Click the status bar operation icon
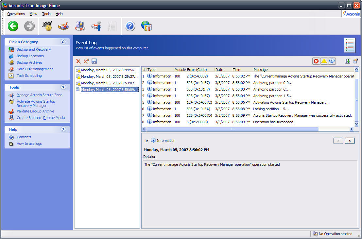Viewport: 362px width, 239px height. [315, 234]
